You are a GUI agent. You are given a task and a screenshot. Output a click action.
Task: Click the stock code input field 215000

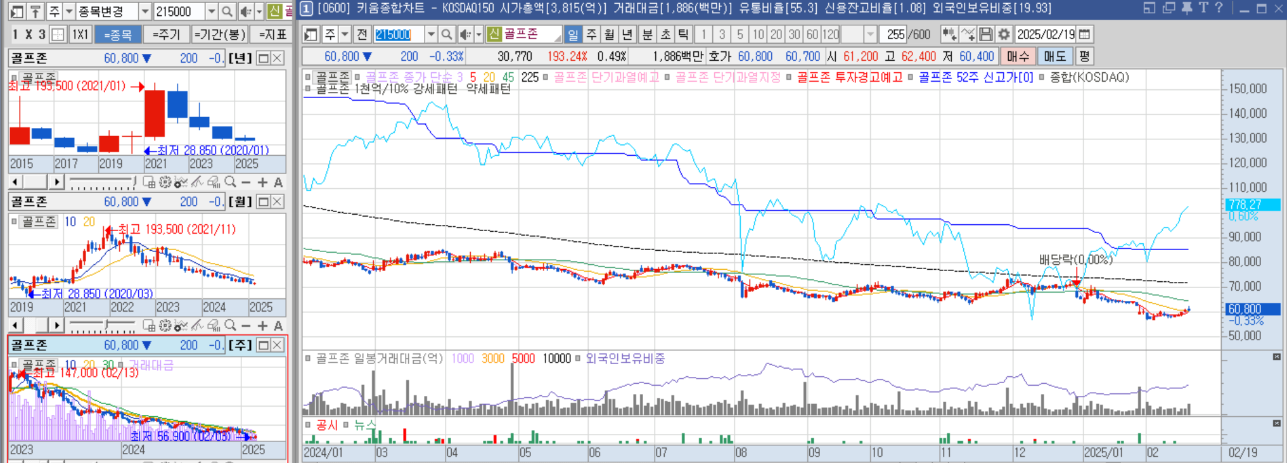coord(399,34)
